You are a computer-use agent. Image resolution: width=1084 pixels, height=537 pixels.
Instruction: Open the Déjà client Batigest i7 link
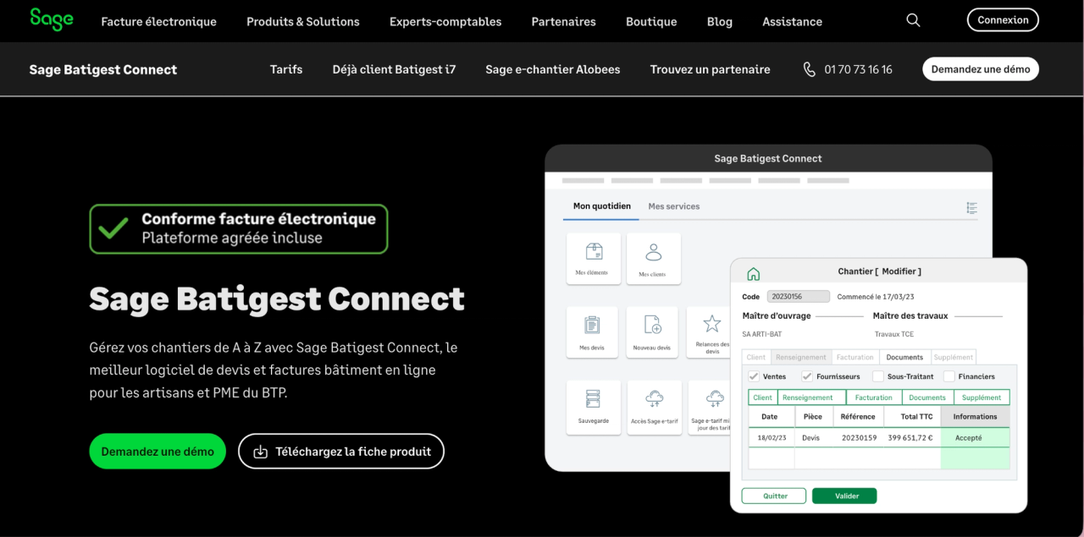tap(394, 69)
